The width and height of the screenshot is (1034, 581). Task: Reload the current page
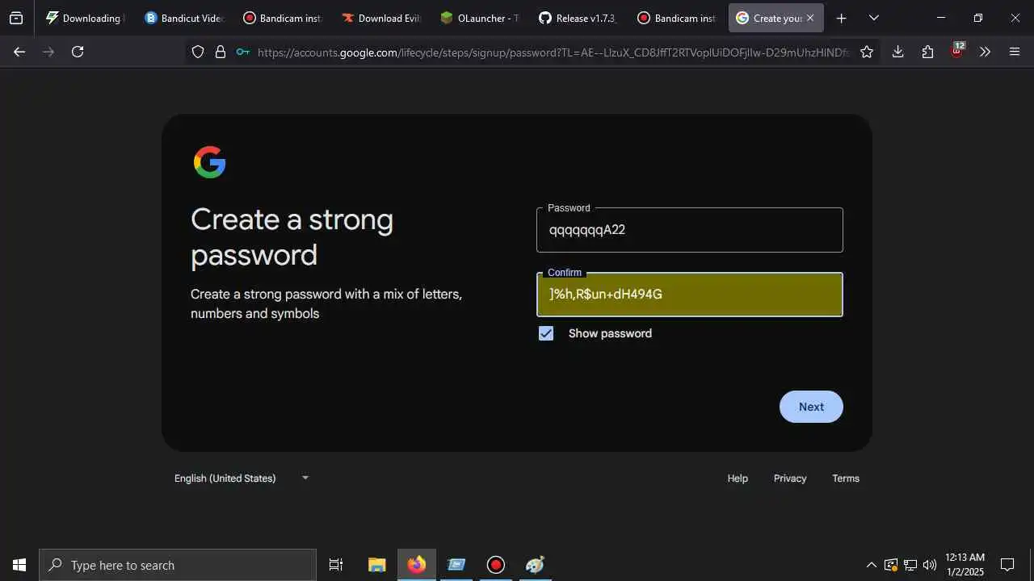78,52
